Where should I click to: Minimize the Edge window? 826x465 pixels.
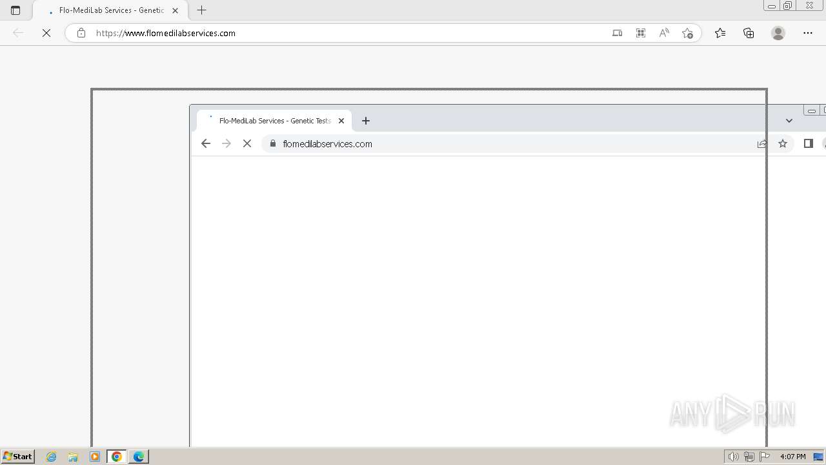(772, 6)
